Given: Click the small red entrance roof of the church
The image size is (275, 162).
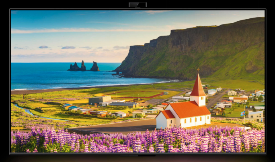Looking at the screenshot, I should pyautogui.click(x=167, y=114).
